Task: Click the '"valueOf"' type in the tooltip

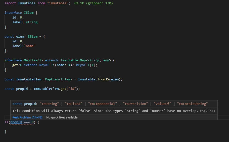Action: pos(162,104)
